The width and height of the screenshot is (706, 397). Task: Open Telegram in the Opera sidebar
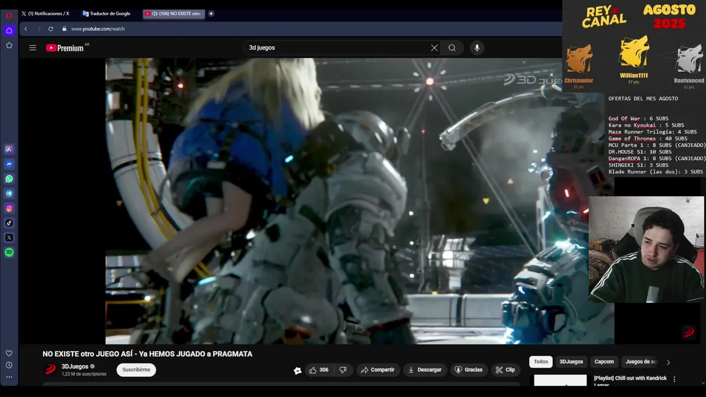(9, 194)
